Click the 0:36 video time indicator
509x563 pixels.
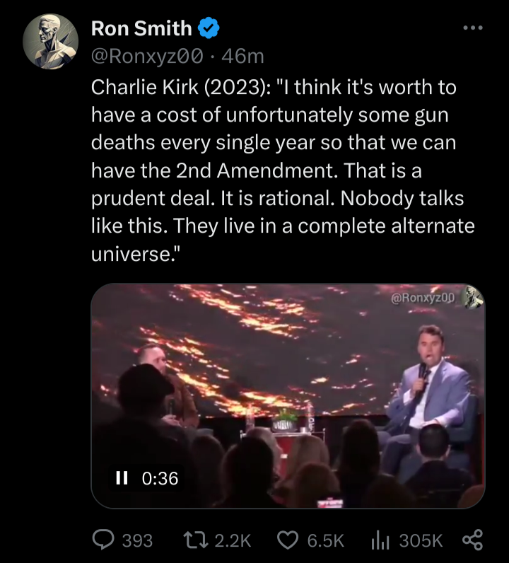(160, 478)
